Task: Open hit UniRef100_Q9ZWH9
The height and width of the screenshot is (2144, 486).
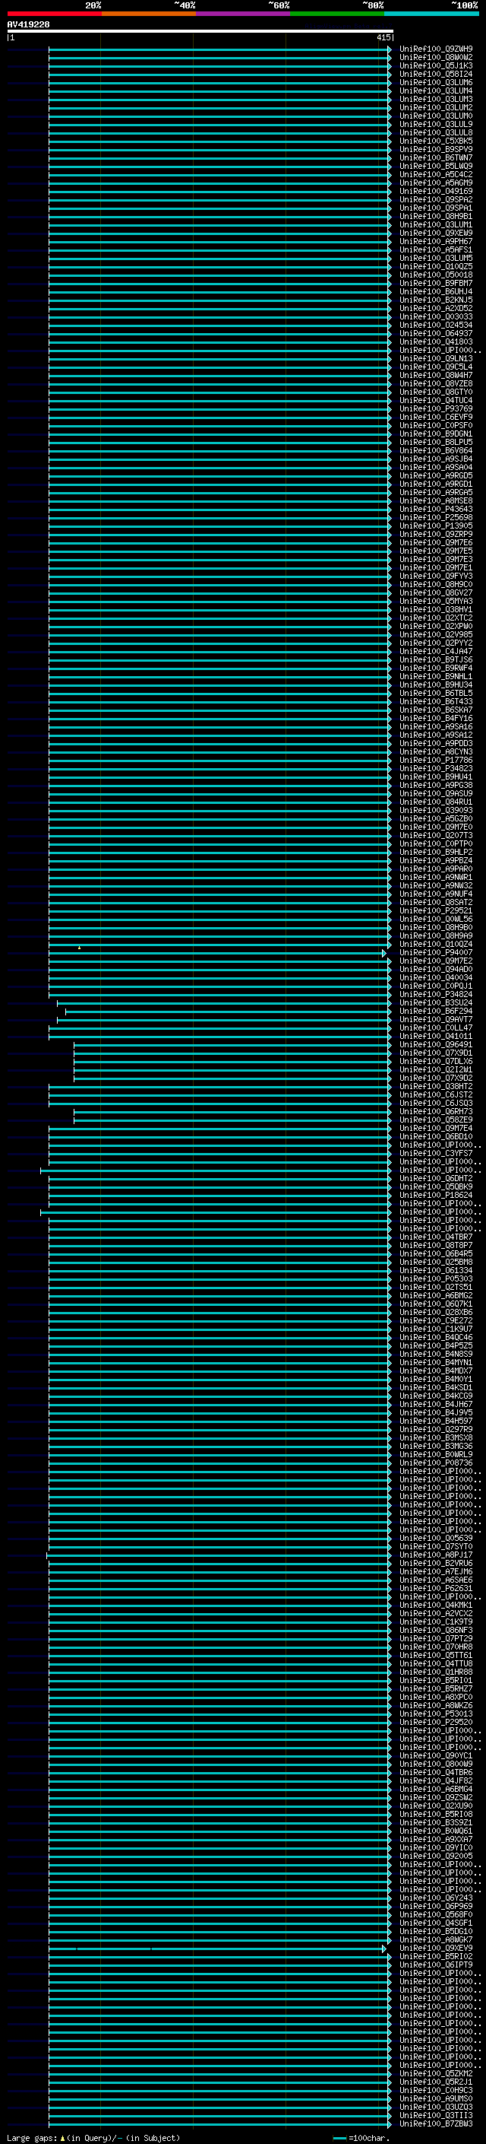Action: coord(436,49)
